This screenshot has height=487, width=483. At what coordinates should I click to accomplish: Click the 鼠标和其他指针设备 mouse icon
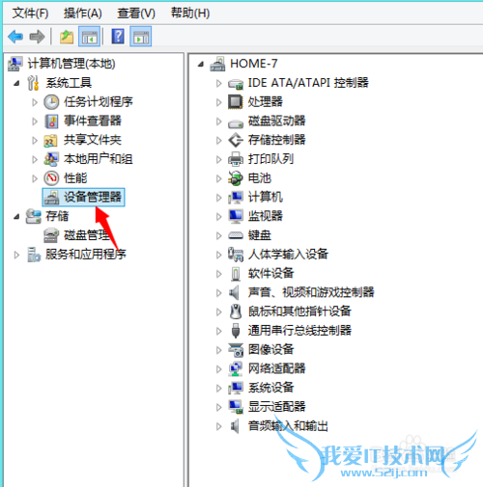point(236,311)
